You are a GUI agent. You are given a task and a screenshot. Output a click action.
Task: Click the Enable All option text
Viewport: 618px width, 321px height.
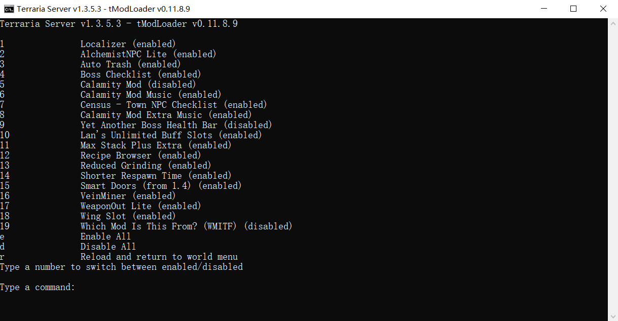pyautogui.click(x=105, y=236)
